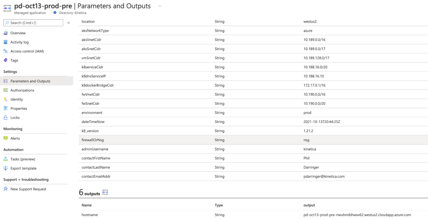Click k8_version value 1.21.2
Viewport: 428px width, 219px height.
[308, 131]
